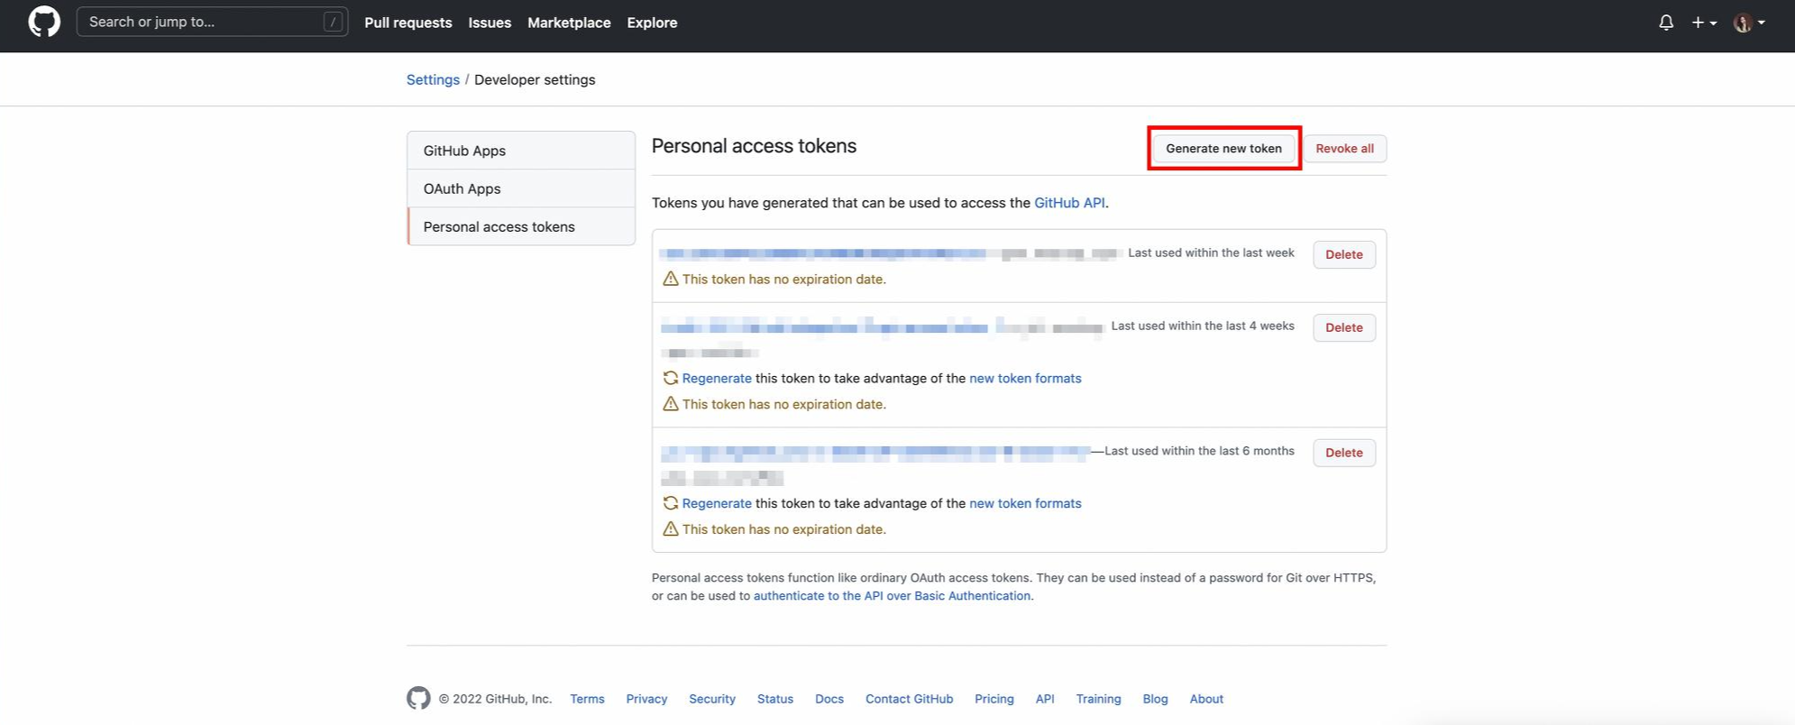Open the Explore header link

click(652, 23)
